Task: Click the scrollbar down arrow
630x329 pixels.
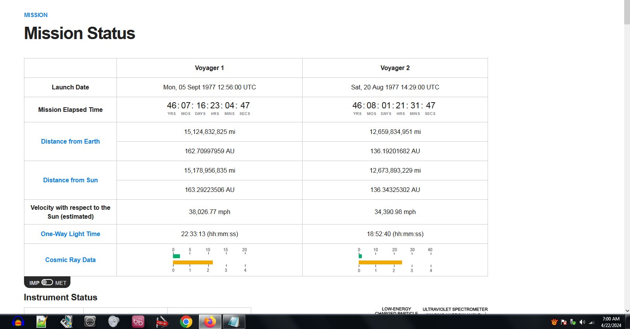Action: pos(627,310)
